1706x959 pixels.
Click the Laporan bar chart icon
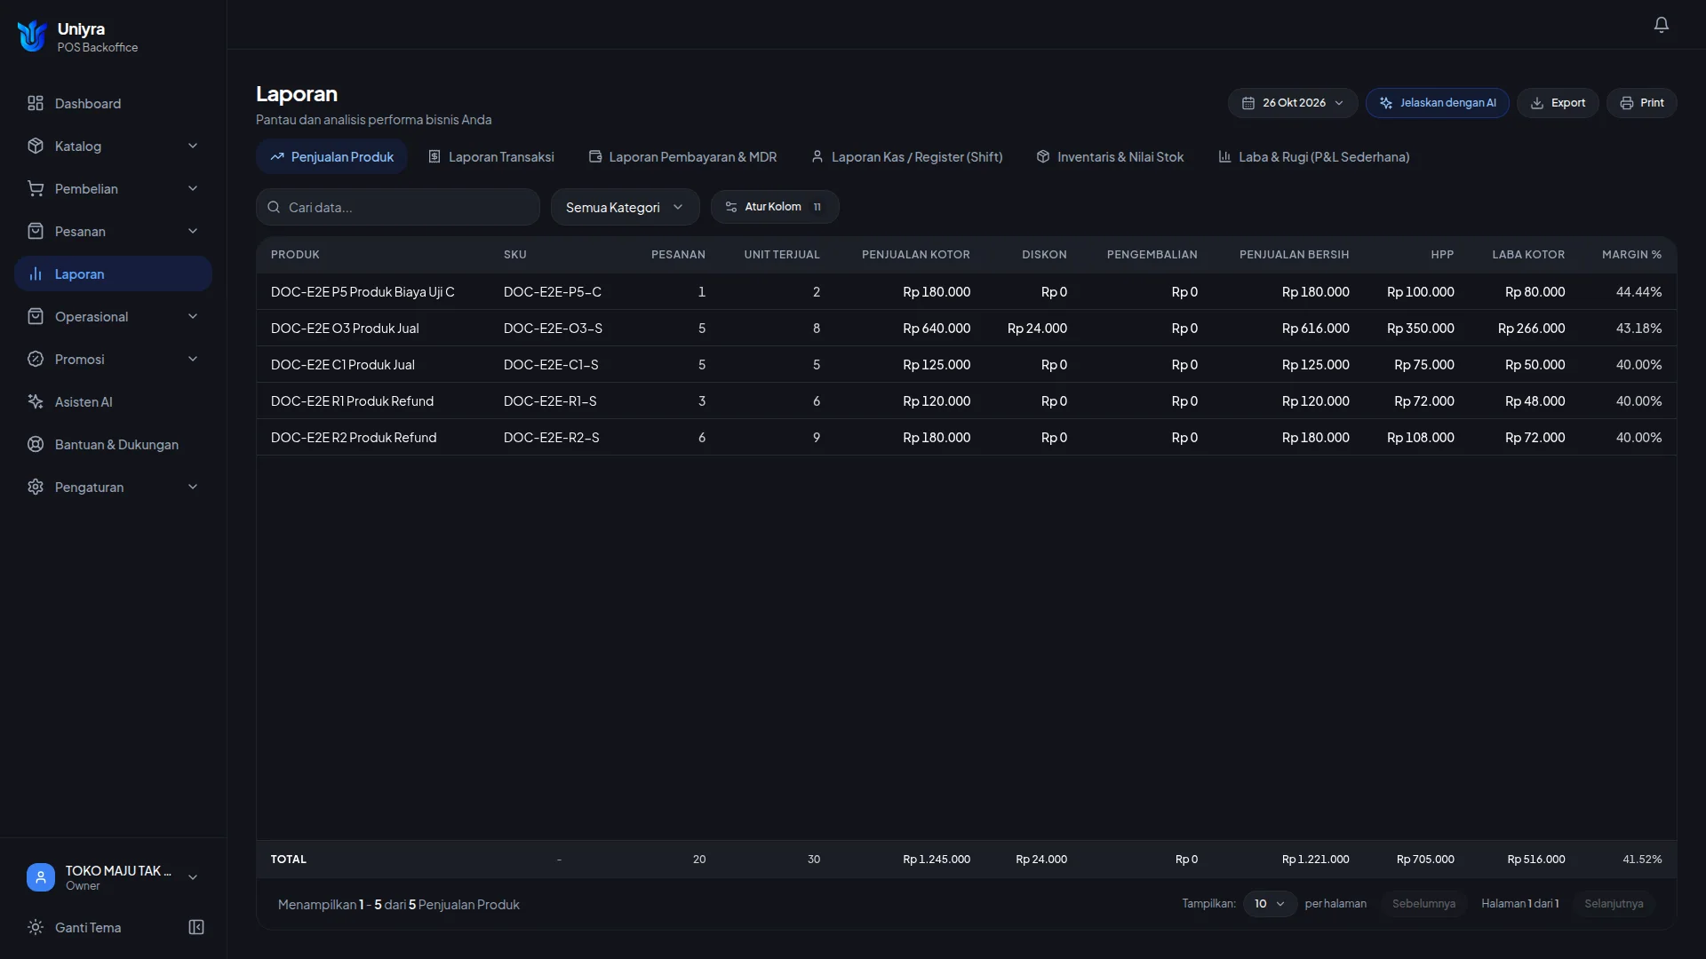click(36, 274)
